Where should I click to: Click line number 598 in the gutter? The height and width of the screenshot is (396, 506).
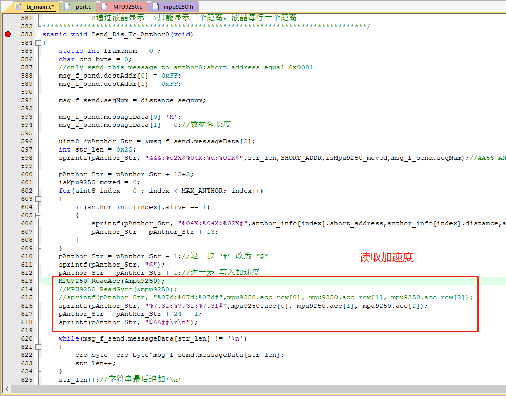27,158
